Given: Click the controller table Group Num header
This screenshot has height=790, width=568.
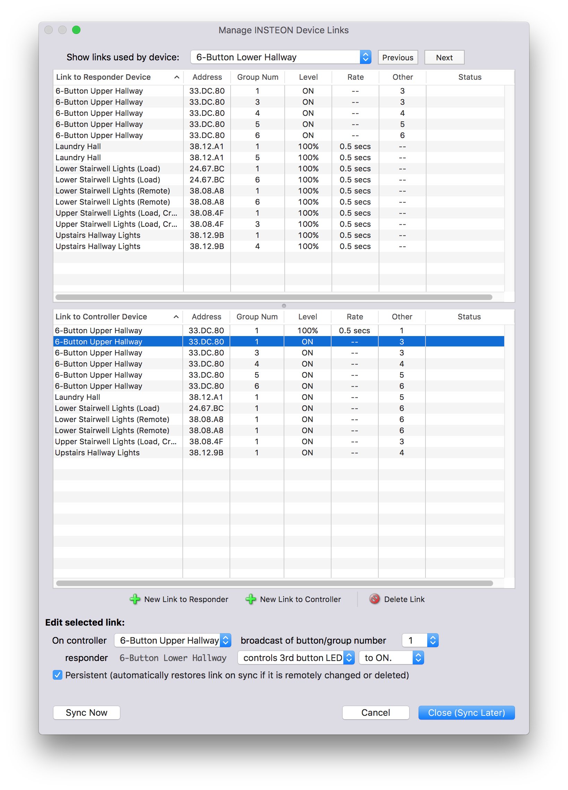Looking at the screenshot, I should (x=257, y=317).
